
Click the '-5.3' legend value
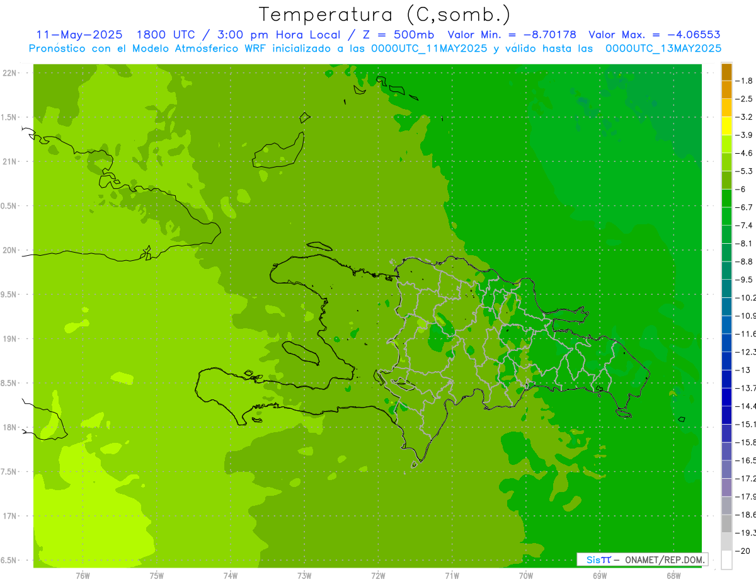(x=745, y=171)
